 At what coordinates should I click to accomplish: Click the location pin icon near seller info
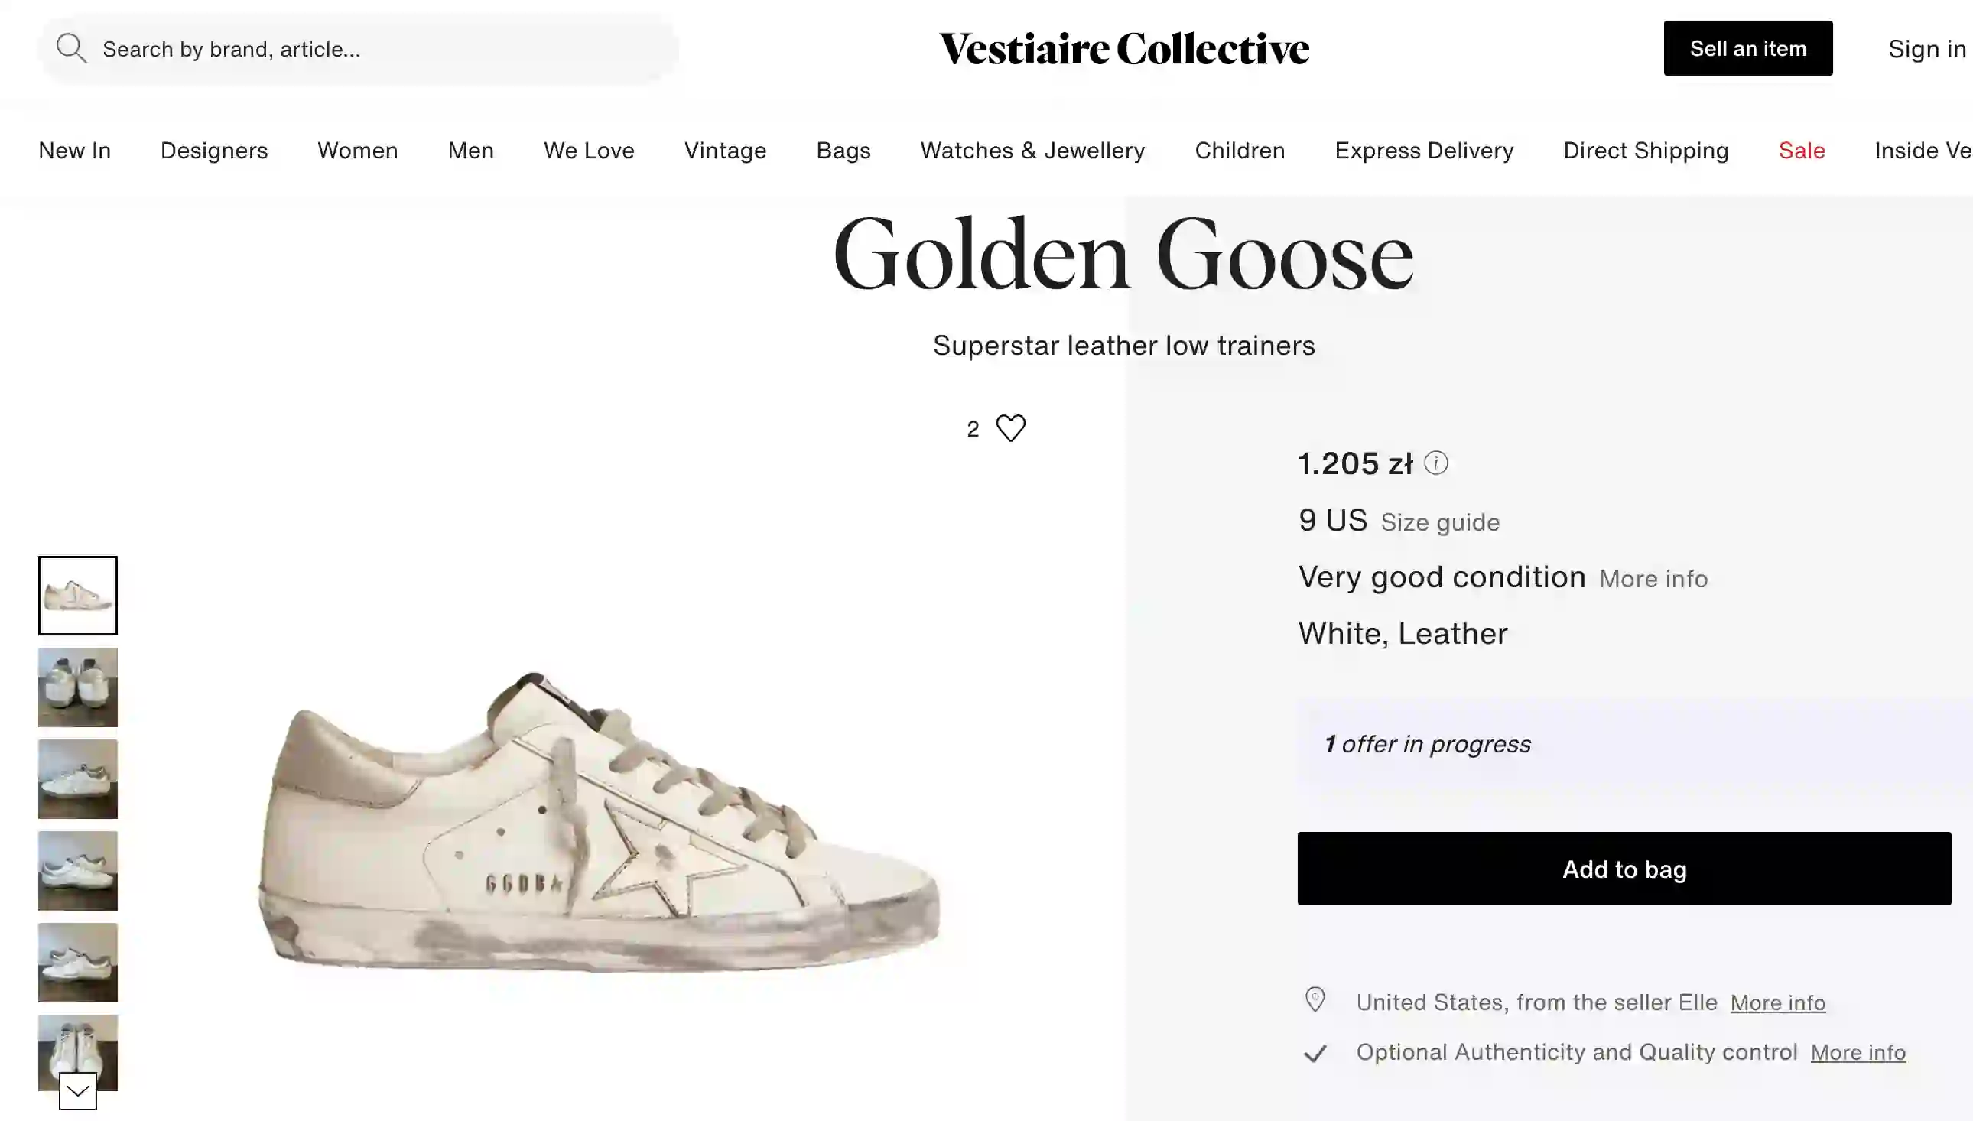[1315, 1002]
